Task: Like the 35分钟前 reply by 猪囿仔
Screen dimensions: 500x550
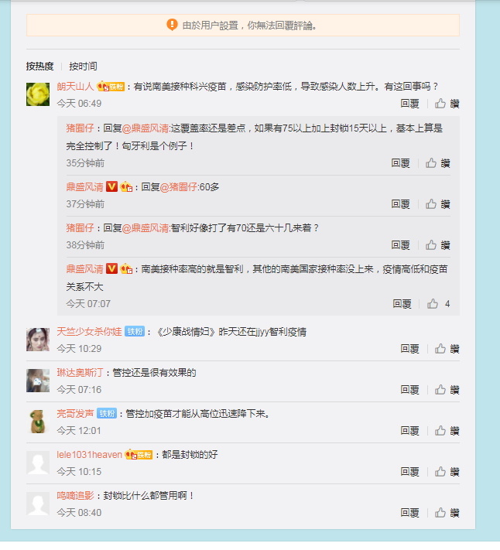Action: pos(437,163)
